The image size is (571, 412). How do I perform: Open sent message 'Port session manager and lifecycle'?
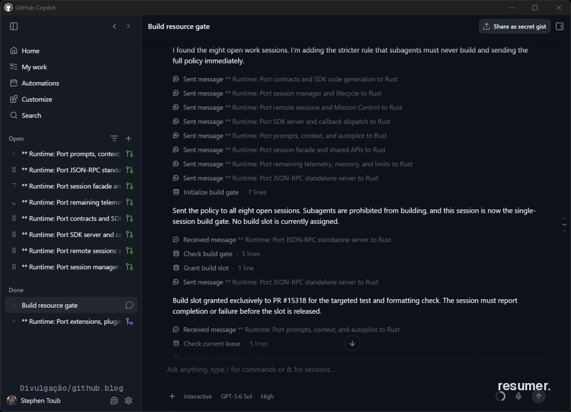[x=277, y=93]
